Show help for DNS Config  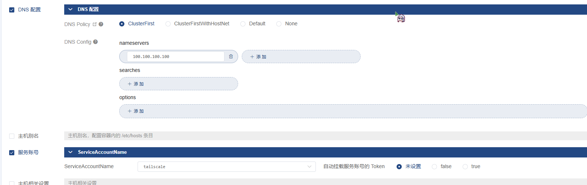pyautogui.click(x=95, y=42)
